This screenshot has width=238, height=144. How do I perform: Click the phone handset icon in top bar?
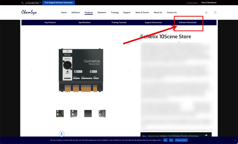point(23,2)
